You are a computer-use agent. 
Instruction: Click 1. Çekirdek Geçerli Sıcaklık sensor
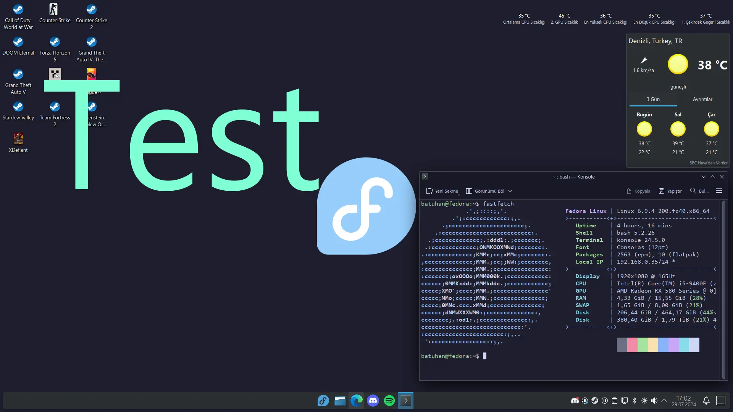[706, 19]
